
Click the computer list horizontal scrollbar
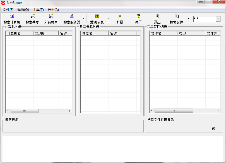[25, 111]
